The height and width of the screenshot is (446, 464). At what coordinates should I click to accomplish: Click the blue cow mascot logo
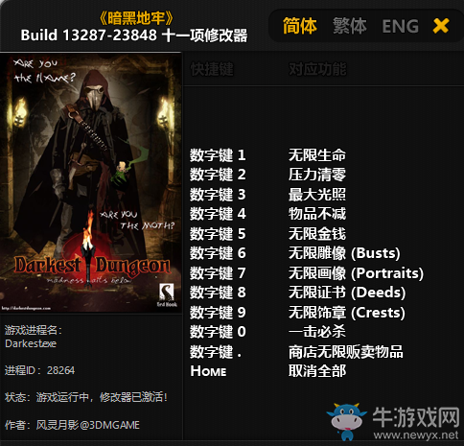tap(346, 421)
